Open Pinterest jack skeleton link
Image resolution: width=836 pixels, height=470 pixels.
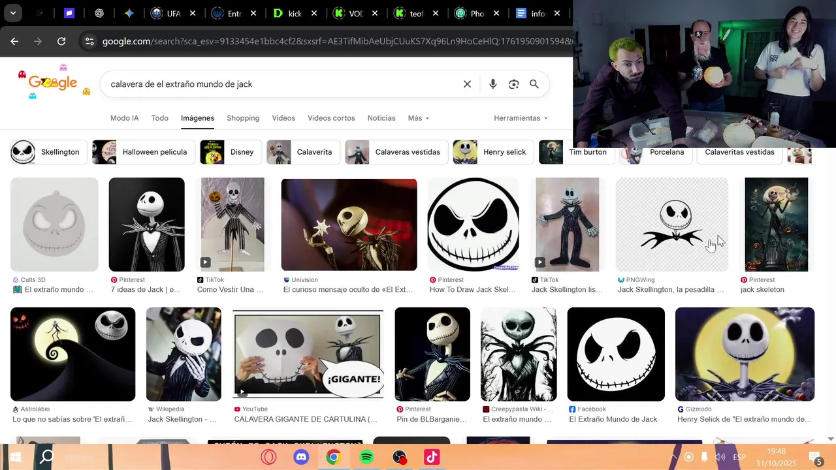(x=762, y=290)
